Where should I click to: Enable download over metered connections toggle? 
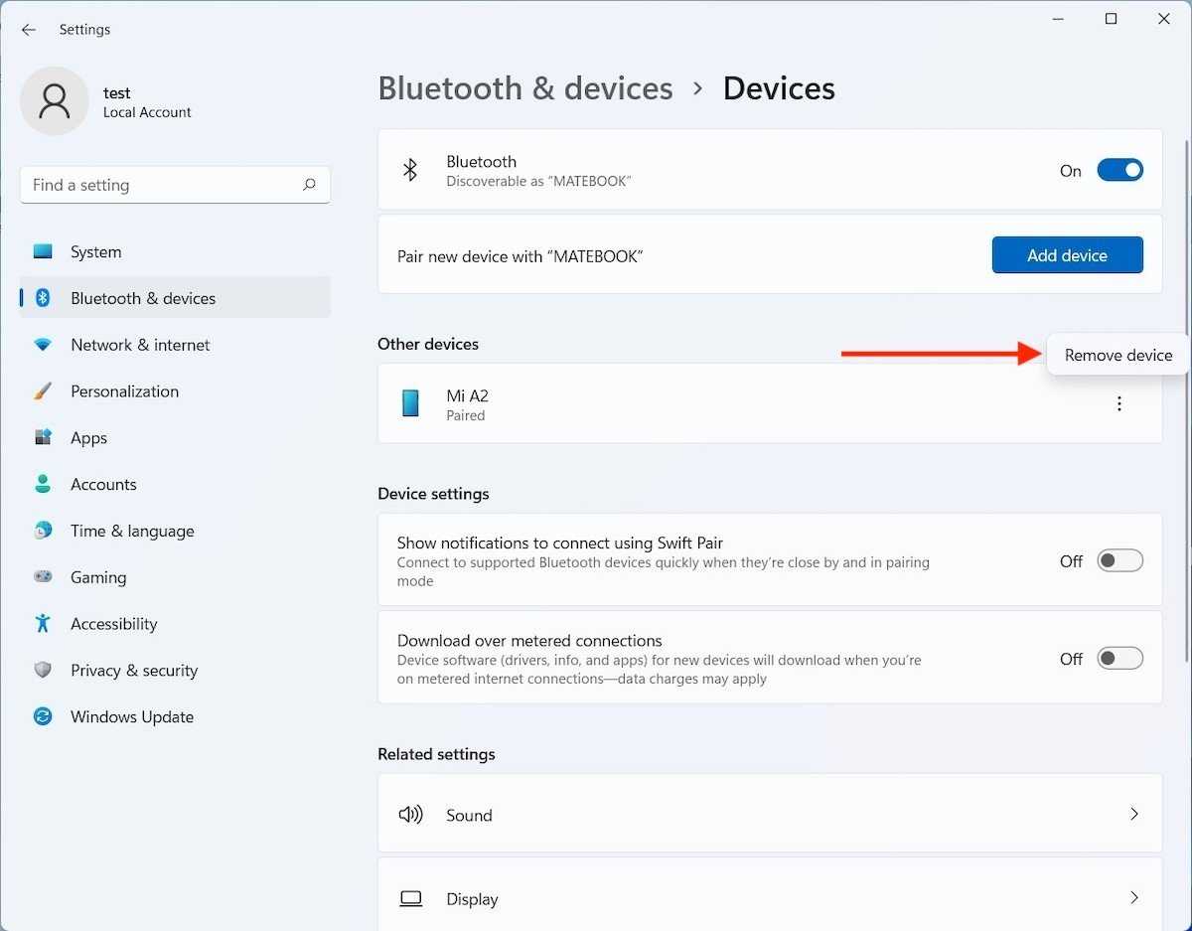(1119, 659)
